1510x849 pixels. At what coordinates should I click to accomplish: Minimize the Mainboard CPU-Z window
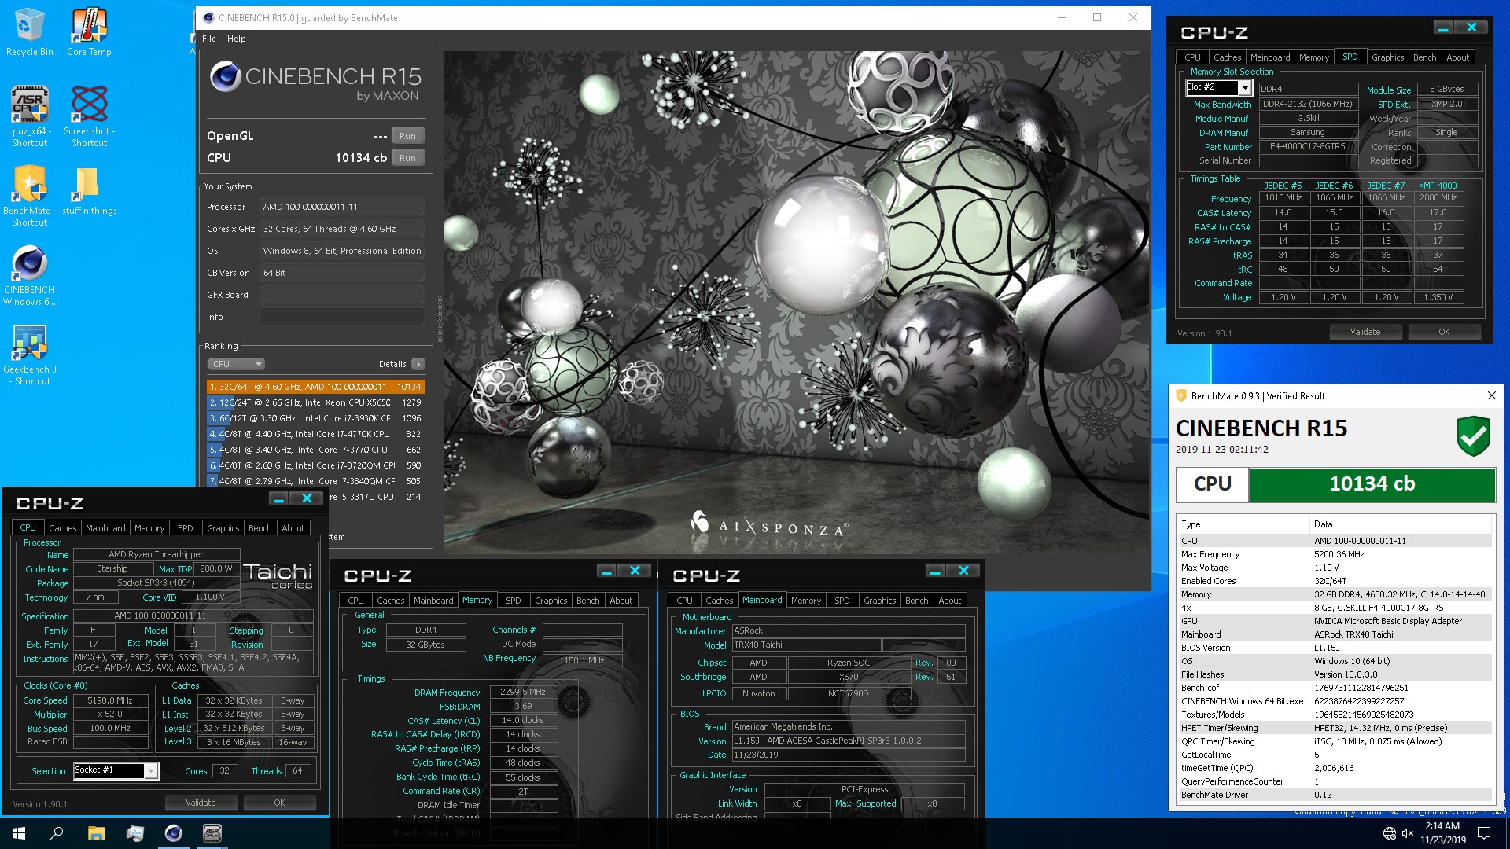[x=935, y=570]
